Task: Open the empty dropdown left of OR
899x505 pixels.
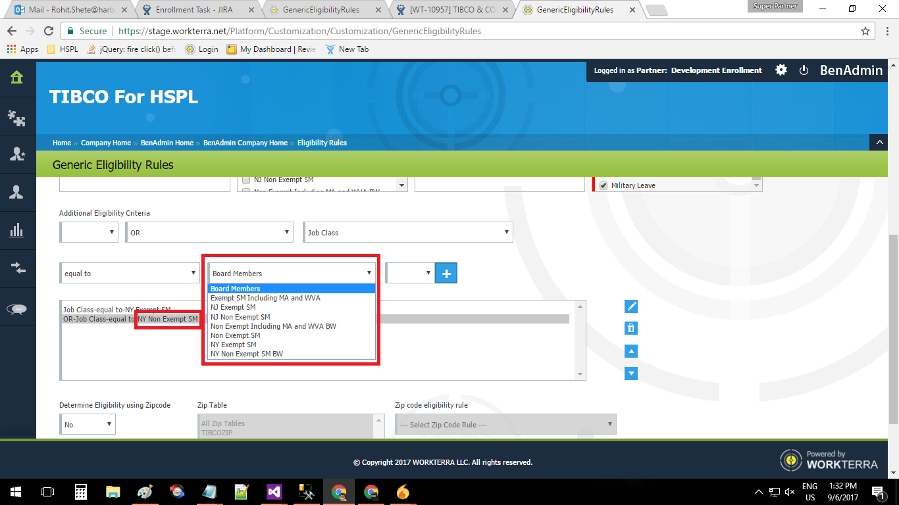Action: click(x=89, y=232)
